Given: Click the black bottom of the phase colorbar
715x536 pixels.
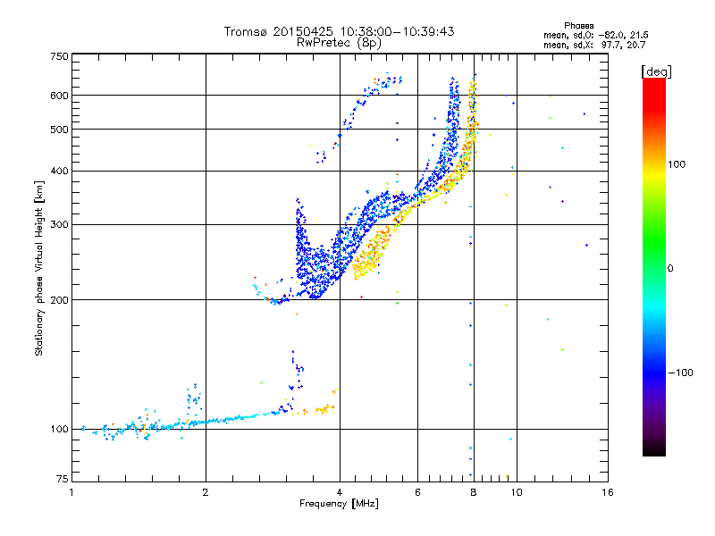Looking at the screenshot, I should [654, 449].
